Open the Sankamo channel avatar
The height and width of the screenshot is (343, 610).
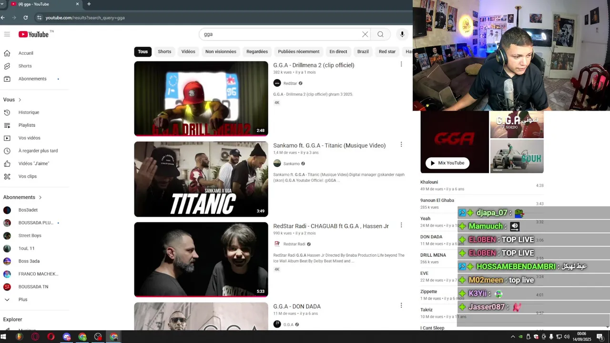(277, 163)
